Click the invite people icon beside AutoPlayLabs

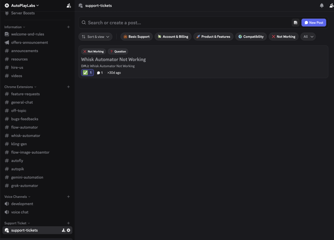click(x=68, y=6)
